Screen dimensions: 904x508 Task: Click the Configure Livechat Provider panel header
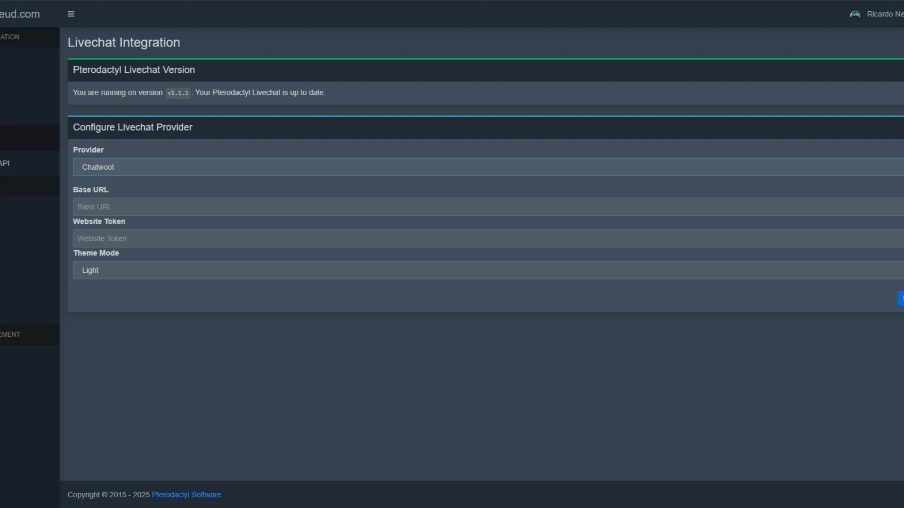133,127
